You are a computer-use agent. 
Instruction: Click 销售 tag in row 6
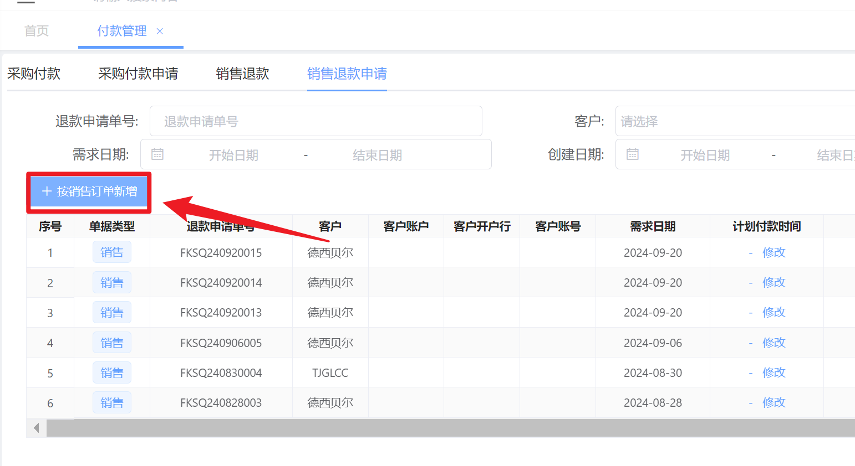point(112,402)
